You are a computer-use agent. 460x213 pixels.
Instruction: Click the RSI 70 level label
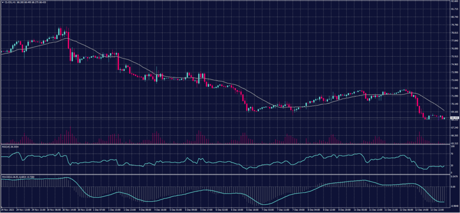point(452,153)
